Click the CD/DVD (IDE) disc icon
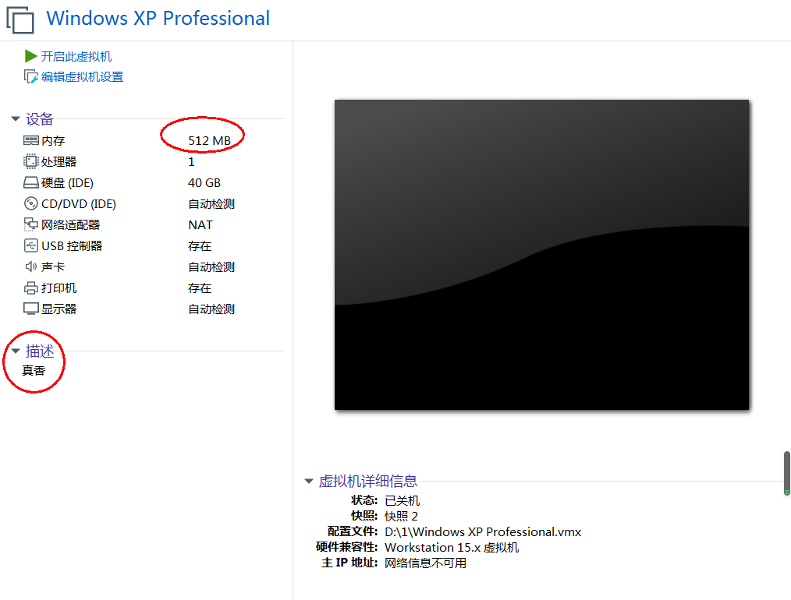The width and height of the screenshot is (791, 600). pyautogui.click(x=31, y=204)
